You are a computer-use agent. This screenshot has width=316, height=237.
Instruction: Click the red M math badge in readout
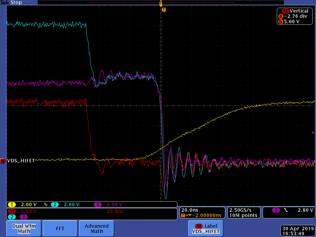pos(12,211)
